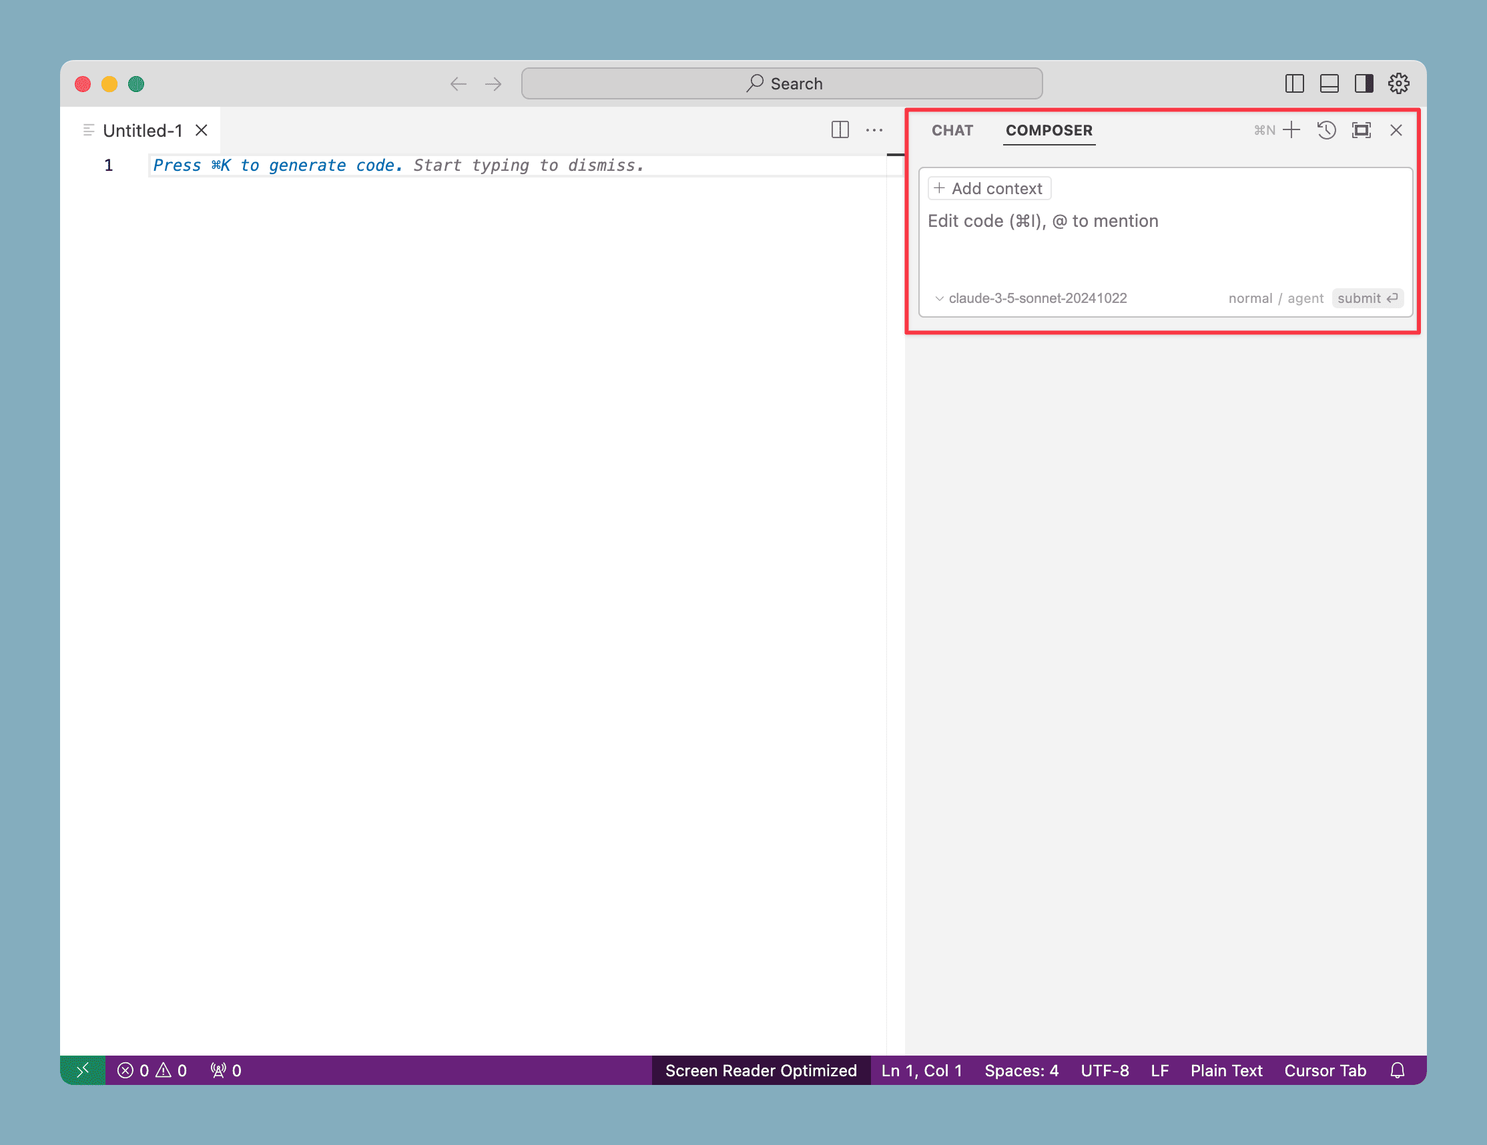Click the composer fullscreen icon
Viewport: 1487px width, 1145px height.
pyautogui.click(x=1361, y=130)
